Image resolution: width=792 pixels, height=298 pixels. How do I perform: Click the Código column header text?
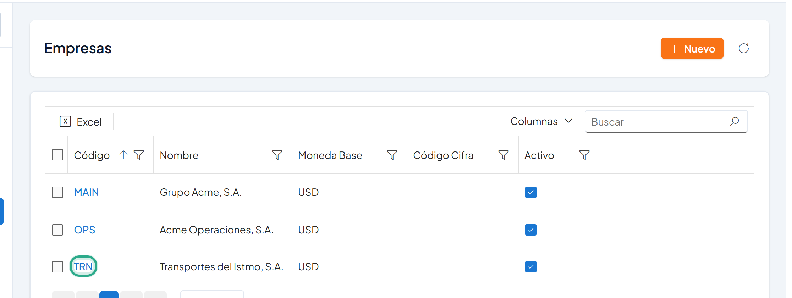coord(92,155)
